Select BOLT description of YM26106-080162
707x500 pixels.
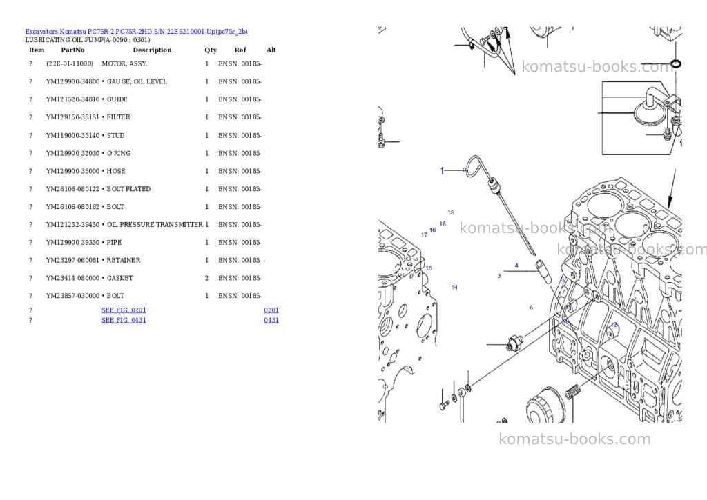click(x=115, y=207)
